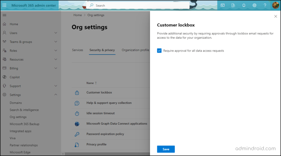Click the Billing card icon

tap(4, 68)
